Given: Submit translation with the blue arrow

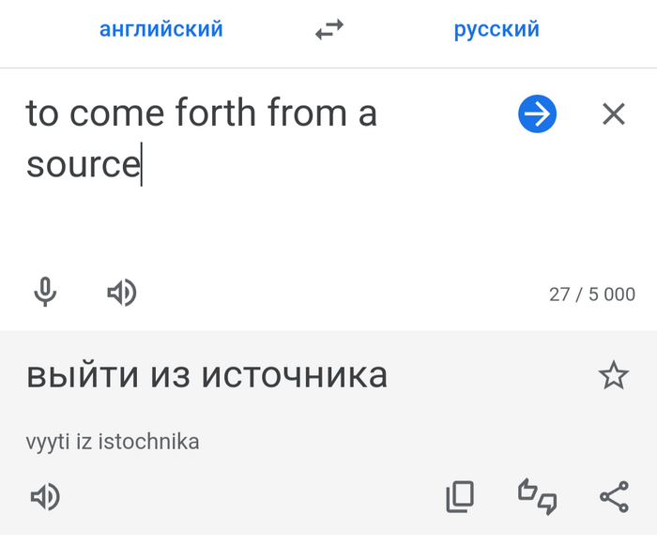Looking at the screenshot, I should 537,114.
